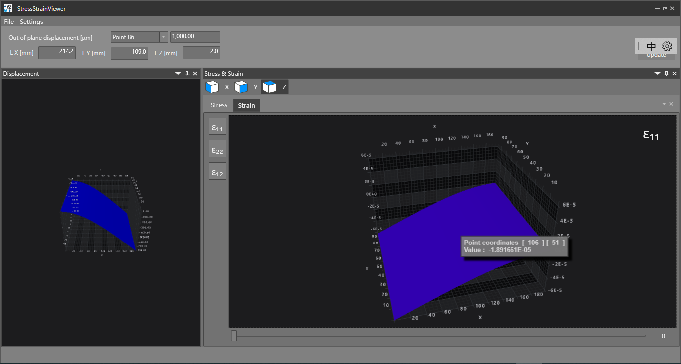Click the L X [mm] input field
This screenshot has width=681, height=364.
pyautogui.click(x=57, y=52)
